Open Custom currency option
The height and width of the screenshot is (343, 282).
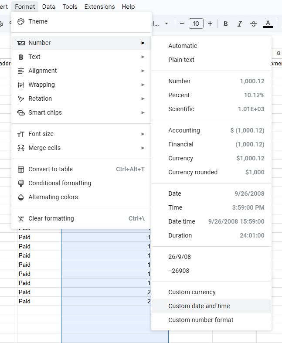[211, 292]
